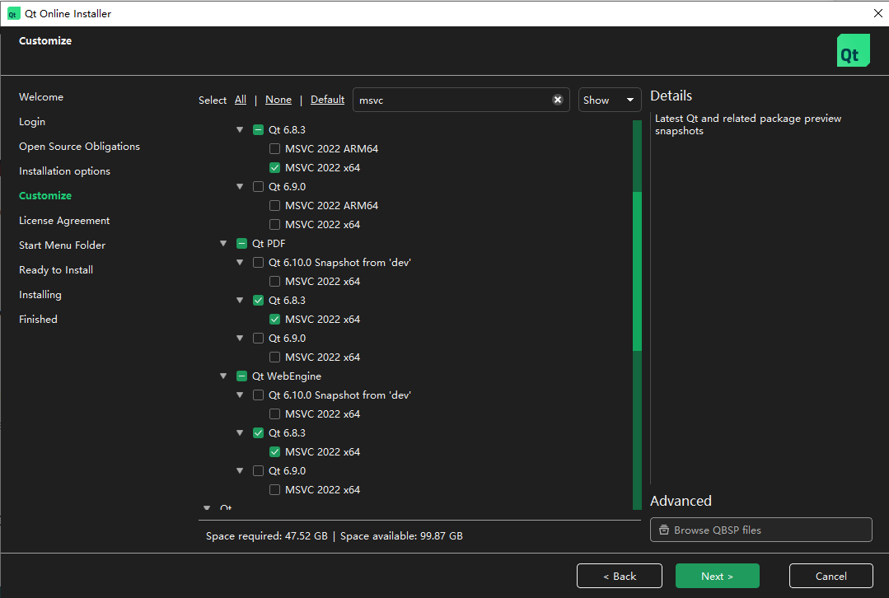
Task: Collapse the Qt WebEngine tree node
Action: [223, 376]
